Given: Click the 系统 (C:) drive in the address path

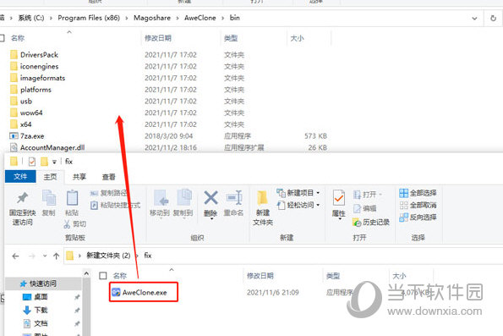Looking at the screenshot, I should click(x=30, y=18).
